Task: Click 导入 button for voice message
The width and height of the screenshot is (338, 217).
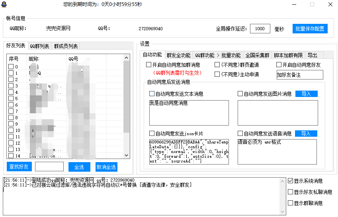Action: click(306, 134)
